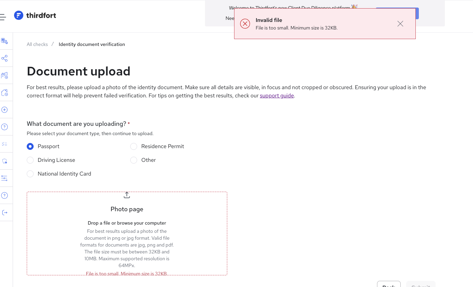Click the Photo page upload drop zone
Screen dimensions: 473x287
127,234
